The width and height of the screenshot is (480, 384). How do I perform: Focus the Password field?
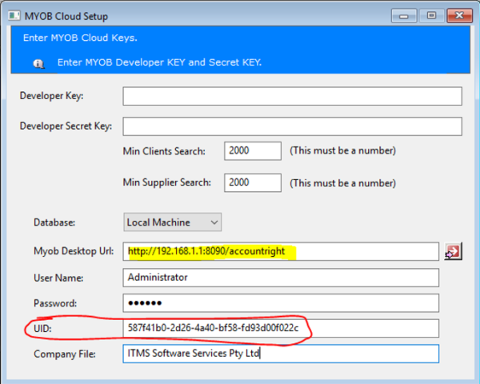(282, 303)
